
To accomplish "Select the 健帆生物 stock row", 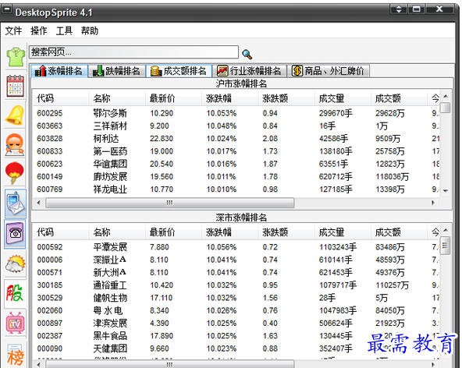I will coord(236,297).
